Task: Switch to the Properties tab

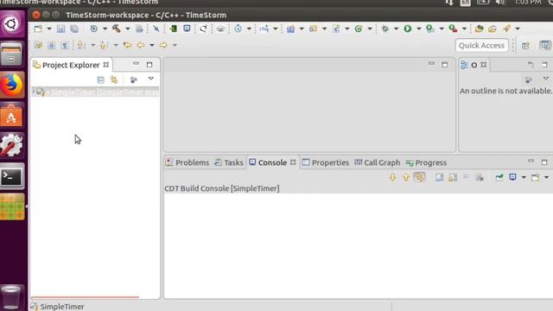Action: 326,162
